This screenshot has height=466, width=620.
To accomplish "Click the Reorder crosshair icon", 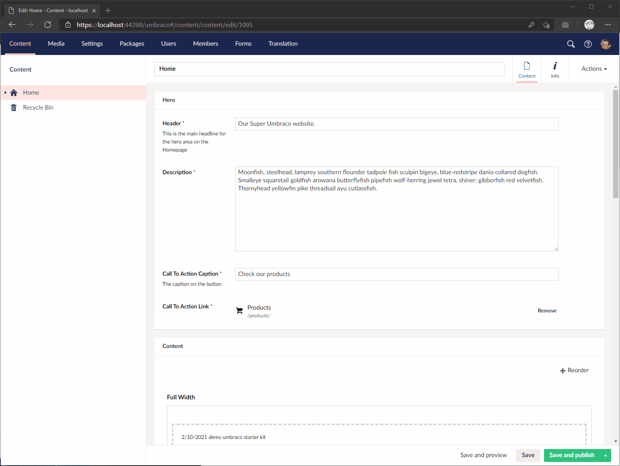I will pos(563,370).
